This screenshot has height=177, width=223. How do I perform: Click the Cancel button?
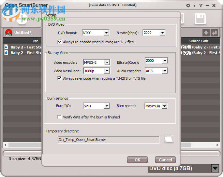(165, 160)
